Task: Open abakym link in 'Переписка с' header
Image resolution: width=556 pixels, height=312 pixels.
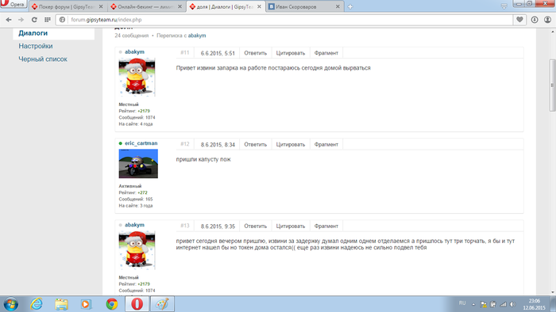Action: click(x=197, y=36)
